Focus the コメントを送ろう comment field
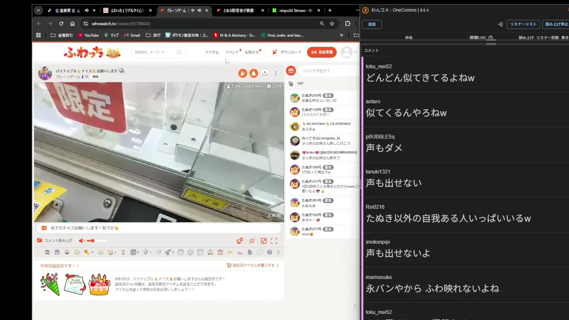The width and height of the screenshot is (569, 320). [x=328, y=70]
